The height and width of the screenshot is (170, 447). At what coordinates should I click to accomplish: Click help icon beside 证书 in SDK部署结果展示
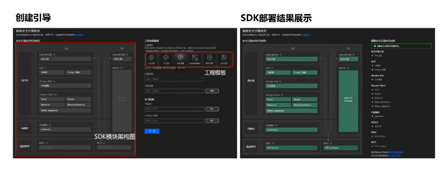coord(272,68)
